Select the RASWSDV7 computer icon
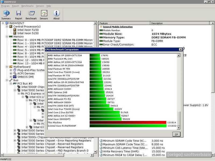 click(7, 23)
